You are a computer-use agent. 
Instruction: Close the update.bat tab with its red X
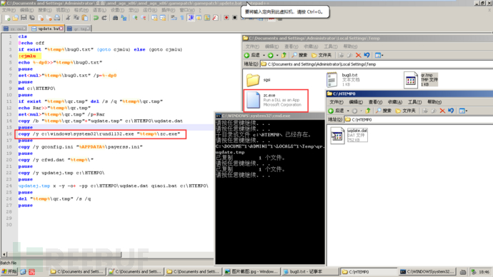61,29
